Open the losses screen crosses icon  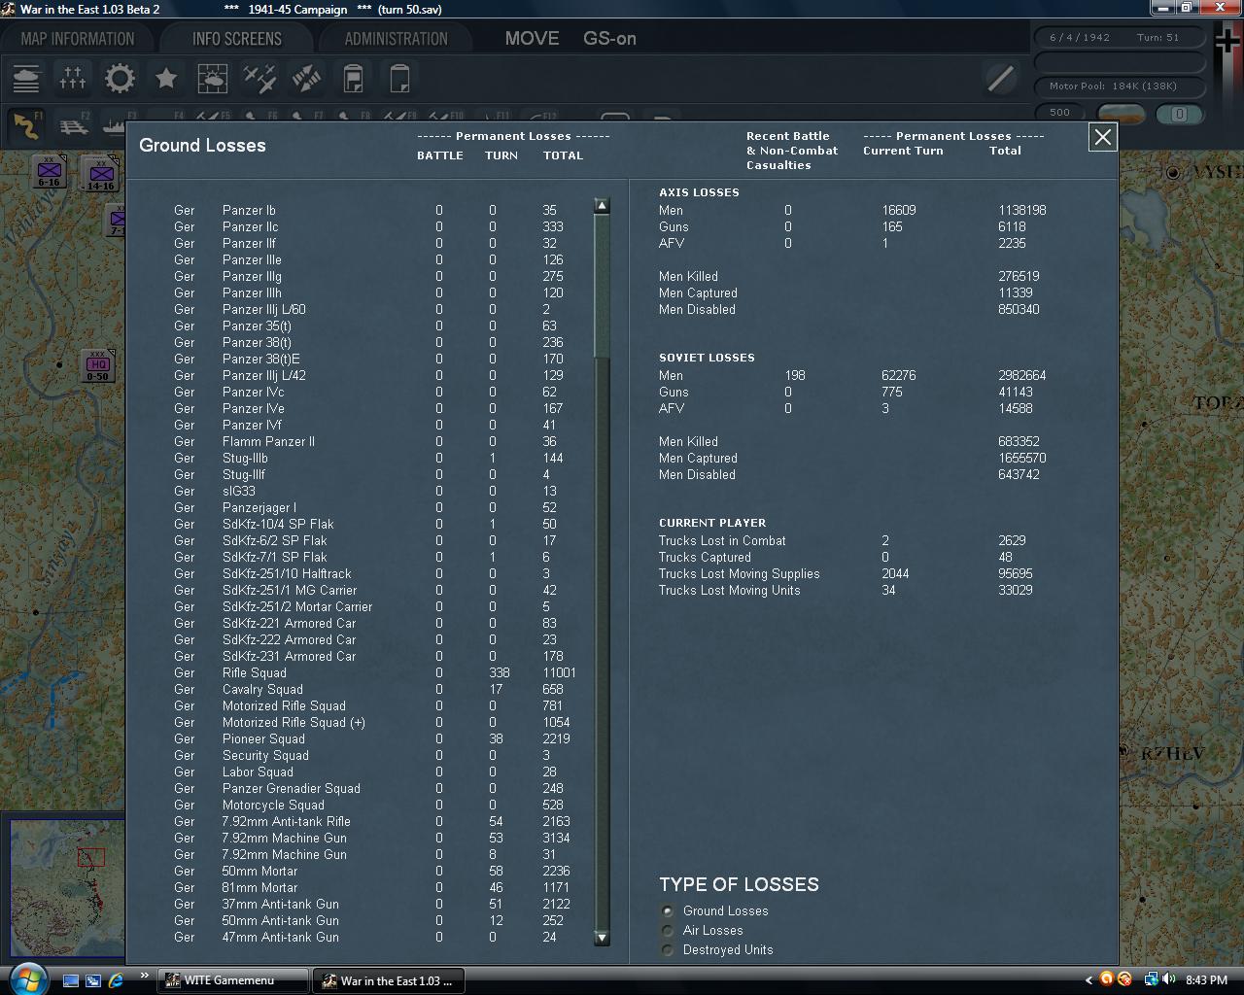coord(73,79)
